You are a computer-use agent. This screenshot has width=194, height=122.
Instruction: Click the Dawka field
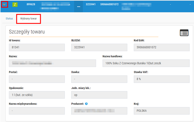pos(99,79)
